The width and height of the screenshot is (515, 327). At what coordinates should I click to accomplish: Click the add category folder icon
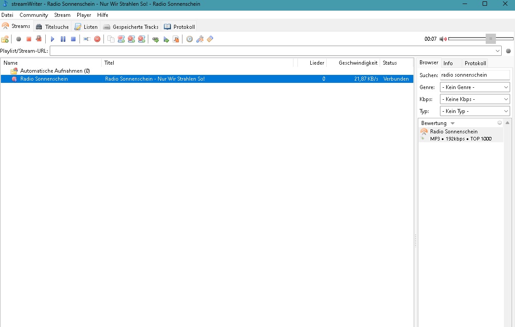click(x=5, y=39)
